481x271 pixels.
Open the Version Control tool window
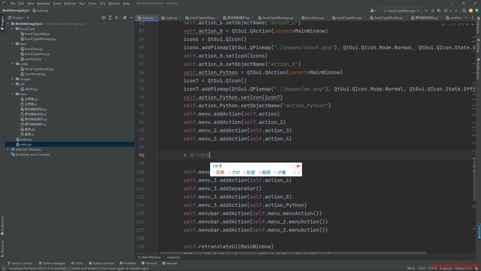pos(20,263)
